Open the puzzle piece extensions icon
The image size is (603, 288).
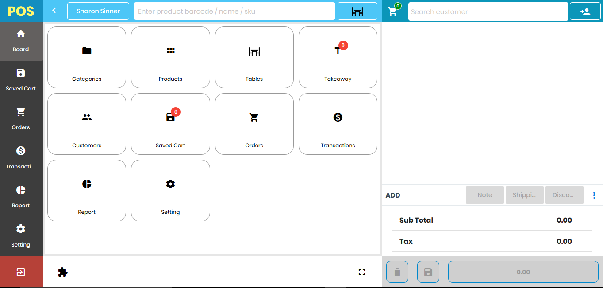(x=63, y=272)
